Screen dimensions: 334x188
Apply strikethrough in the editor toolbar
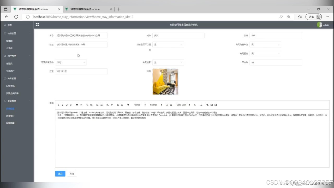click(x=70, y=105)
